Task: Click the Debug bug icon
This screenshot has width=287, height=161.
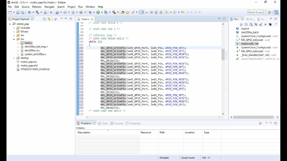Action: 90,12
